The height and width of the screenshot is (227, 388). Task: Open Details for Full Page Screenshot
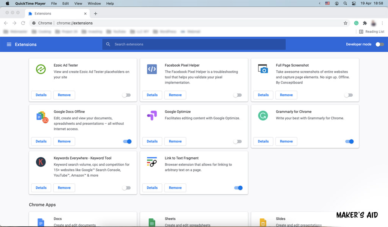point(263,95)
